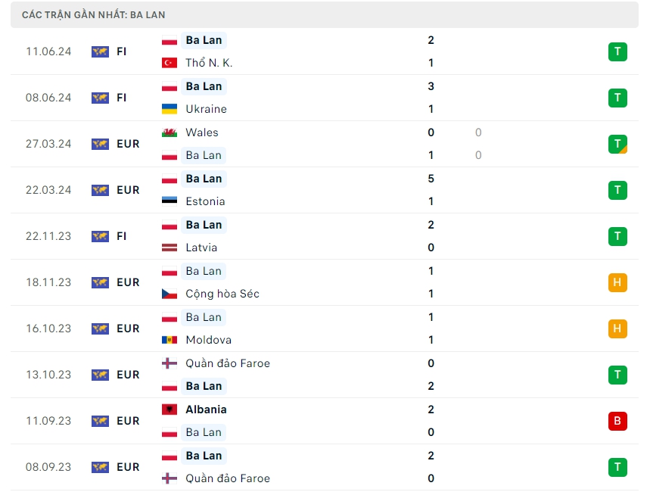
Task: Select the Estonia team name
Action: click(205, 201)
